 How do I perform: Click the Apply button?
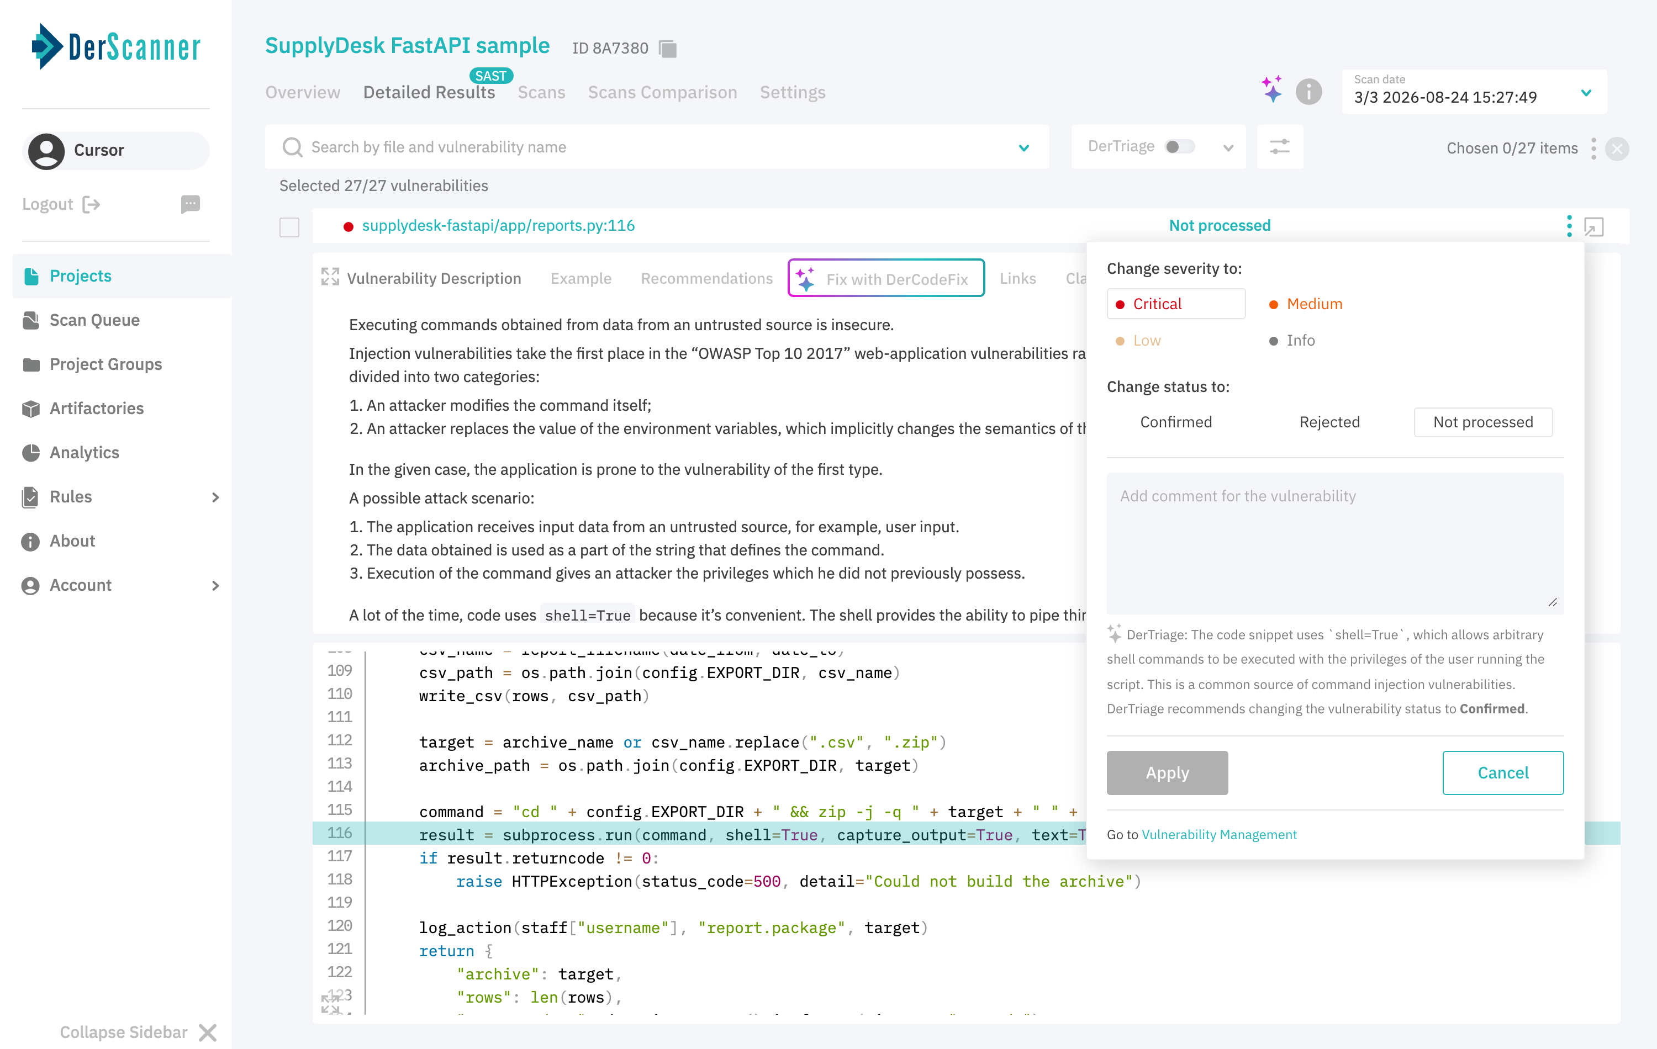pos(1167,773)
